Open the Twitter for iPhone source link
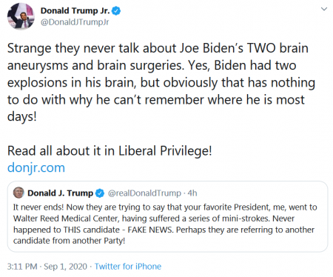 [x=128, y=267]
